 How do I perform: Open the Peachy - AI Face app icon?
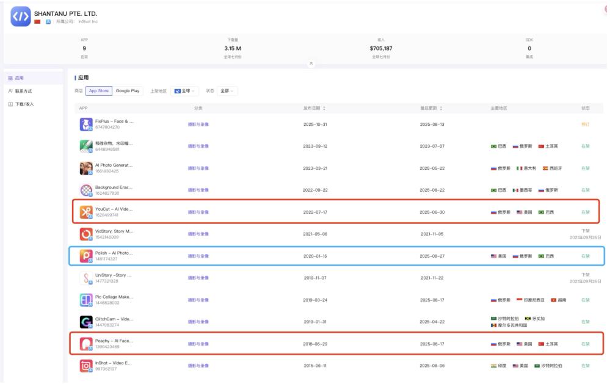[86, 344]
